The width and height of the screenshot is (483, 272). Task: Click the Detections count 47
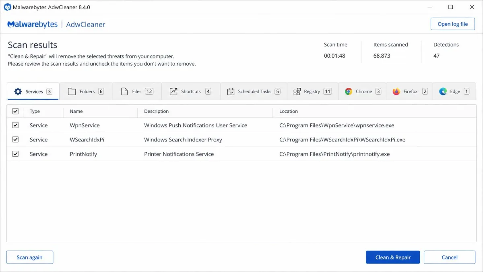(x=437, y=56)
